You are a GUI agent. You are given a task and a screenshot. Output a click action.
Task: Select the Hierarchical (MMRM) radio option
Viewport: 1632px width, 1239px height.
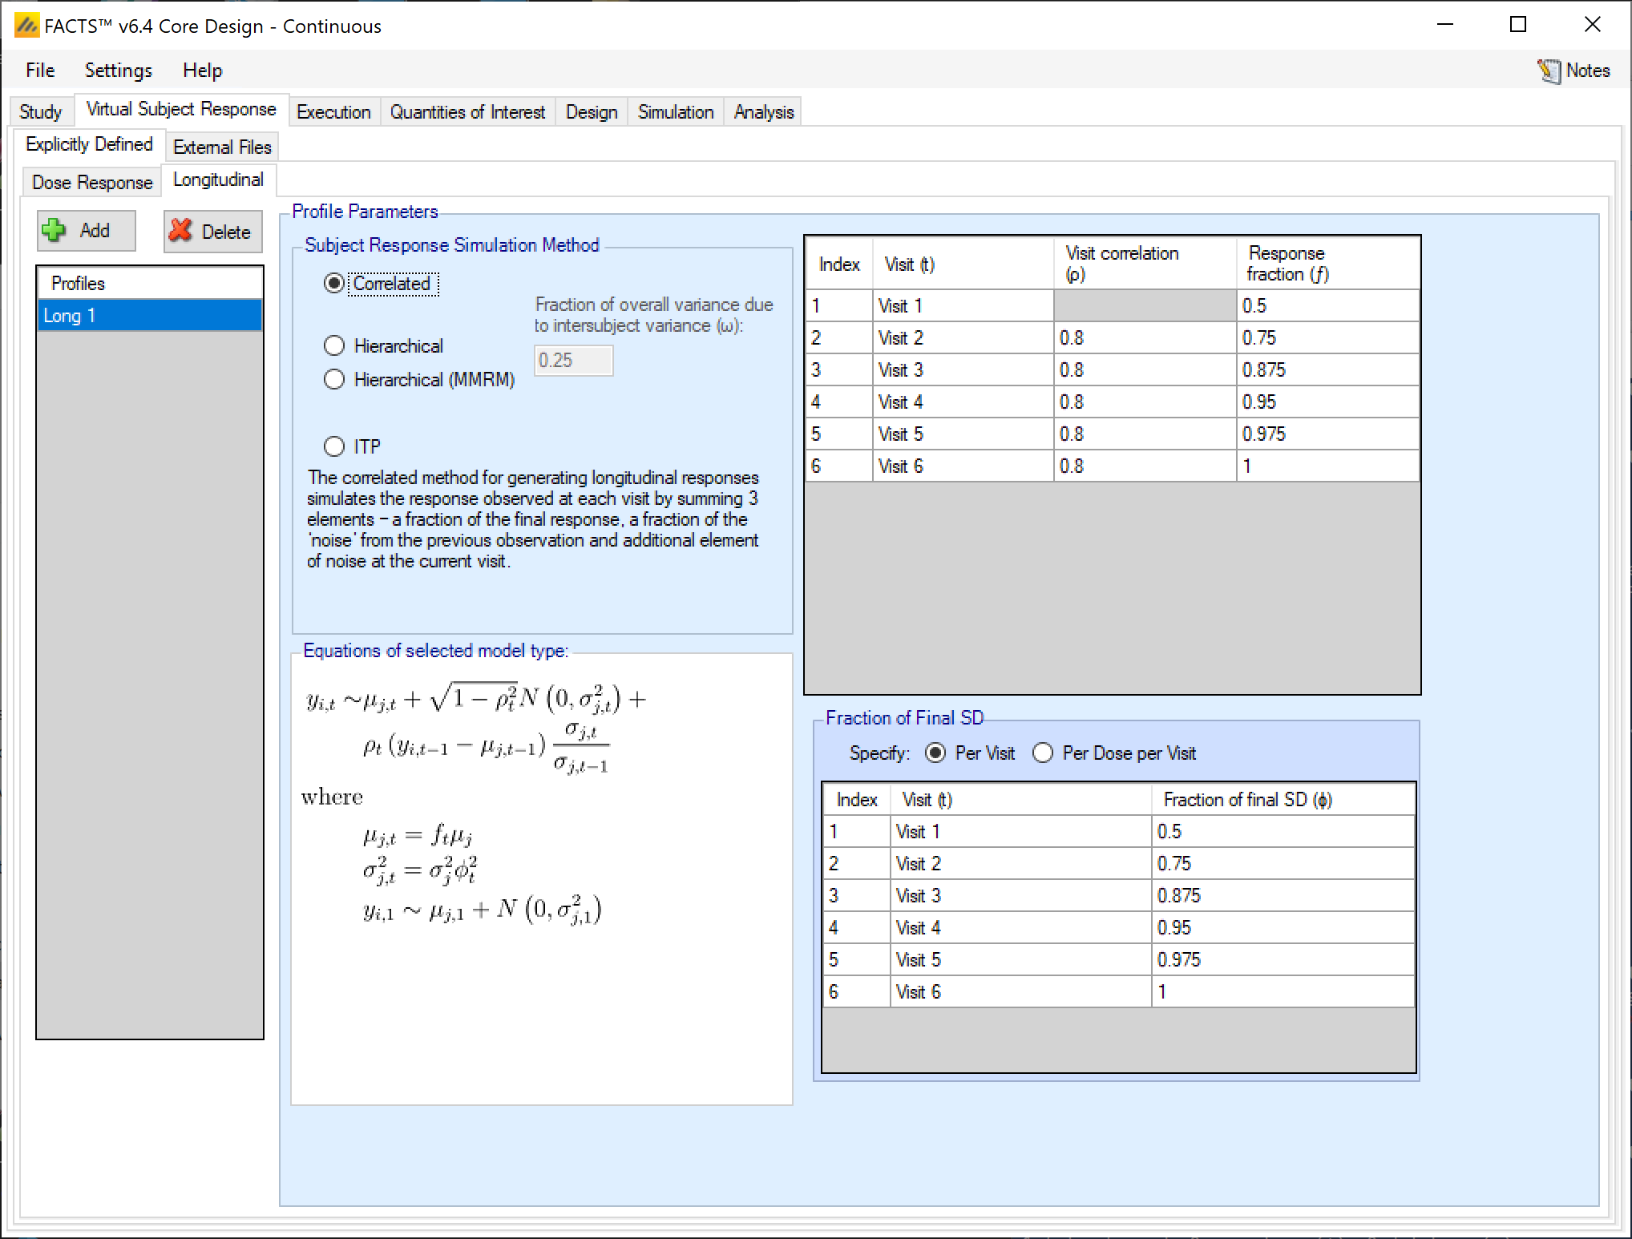[x=334, y=379]
